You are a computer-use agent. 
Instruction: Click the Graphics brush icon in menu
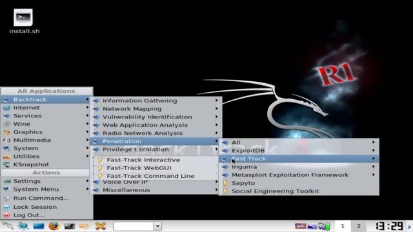(x=7, y=132)
